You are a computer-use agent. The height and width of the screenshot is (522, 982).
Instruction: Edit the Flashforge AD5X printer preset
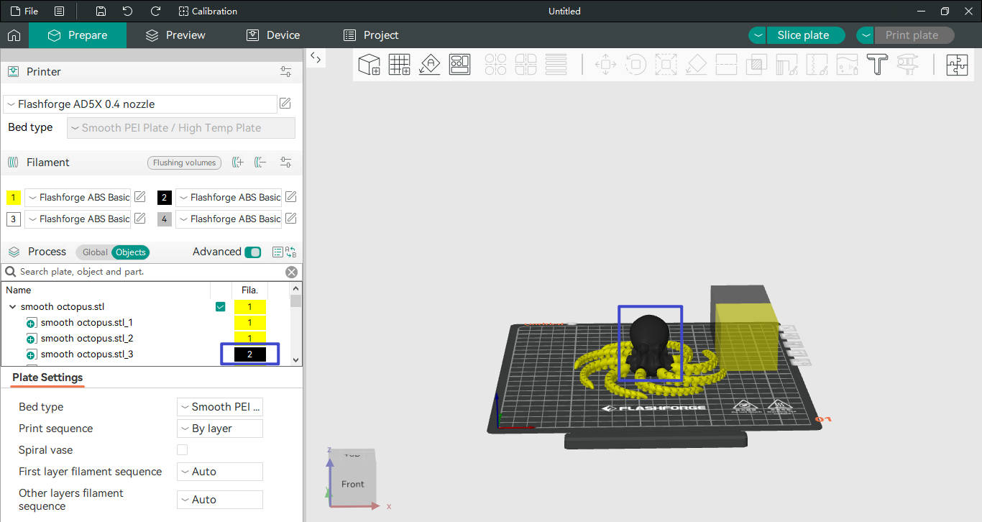(x=285, y=104)
